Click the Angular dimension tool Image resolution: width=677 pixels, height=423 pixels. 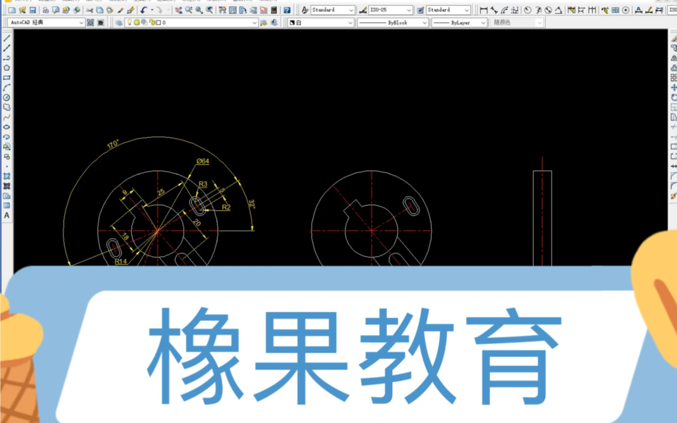coord(558,10)
